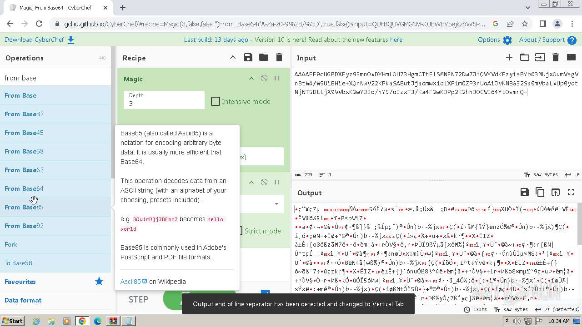
Task: Select the From Base45 operation
Action: point(55,133)
